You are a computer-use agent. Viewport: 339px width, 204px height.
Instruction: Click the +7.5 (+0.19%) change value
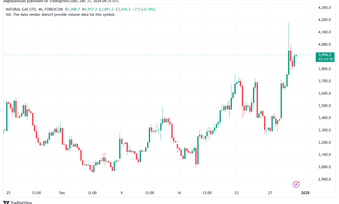[144, 9]
